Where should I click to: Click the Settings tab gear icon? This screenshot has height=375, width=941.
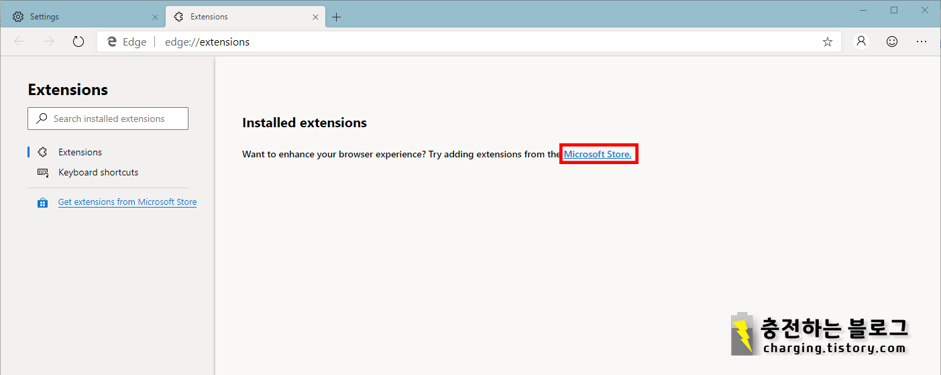click(18, 17)
